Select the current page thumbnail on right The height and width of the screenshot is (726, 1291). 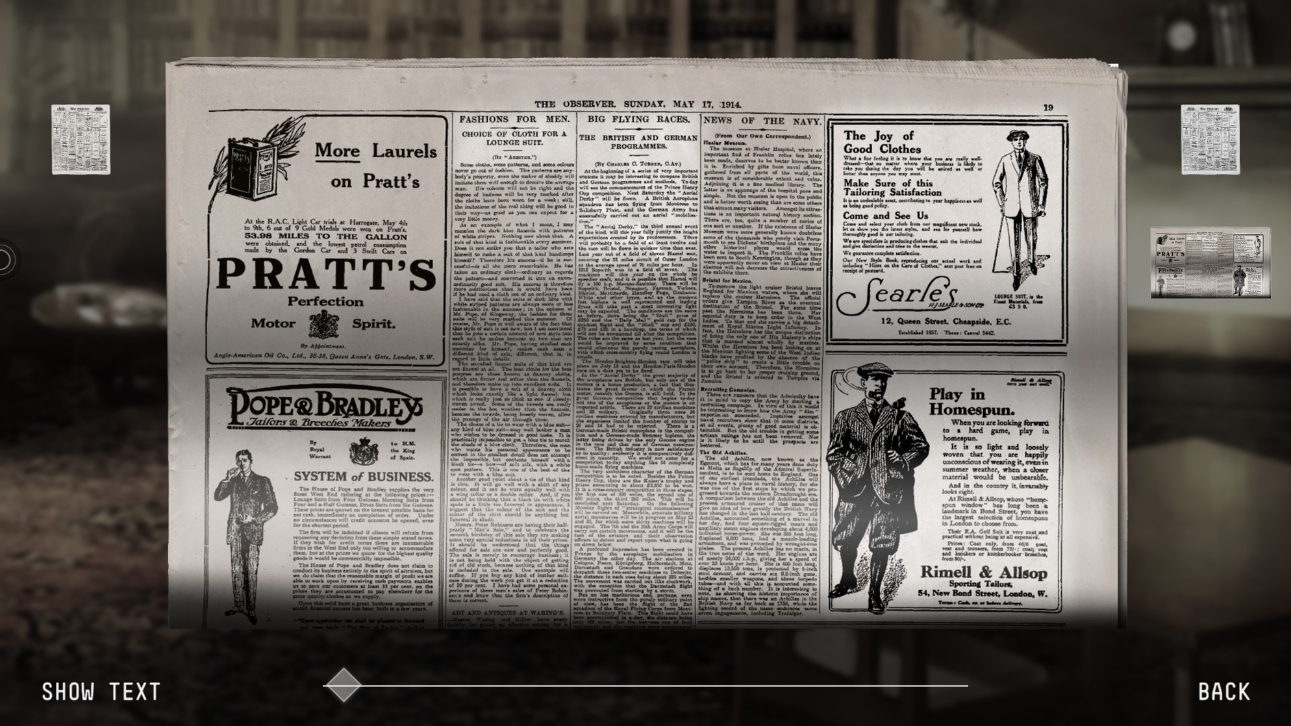[x=1210, y=263]
